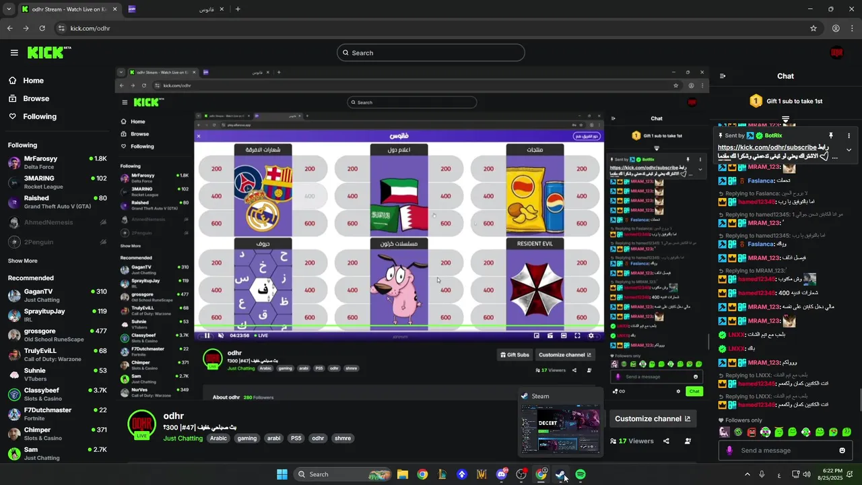The image size is (862, 485).
Task: Click the Kick search field
Action: [x=431, y=53]
